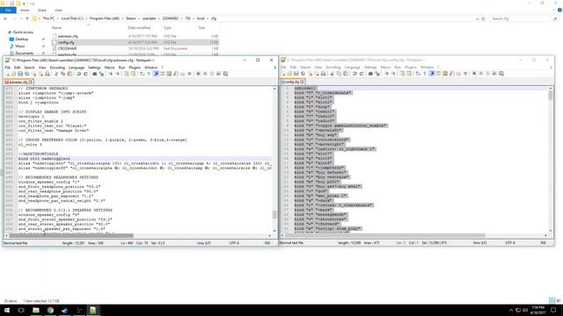Open Find via binoculars icon in autoexec.cfg window
Image resolution: width=563 pixels, height=316 pixels.
click(x=94, y=74)
